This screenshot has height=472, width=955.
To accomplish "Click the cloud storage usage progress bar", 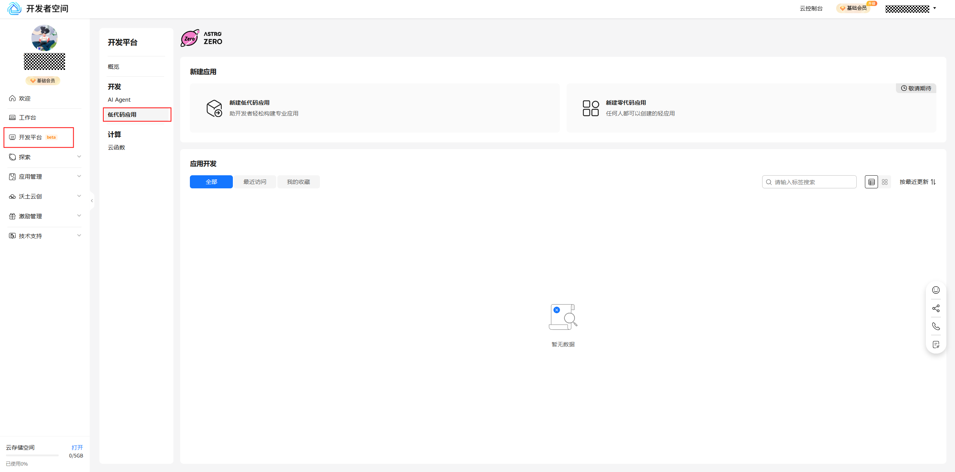I will [32, 455].
